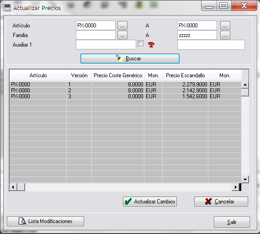Click the Cancelar button
This screenshot has height=234, width=260.
[x=221, y=202]
